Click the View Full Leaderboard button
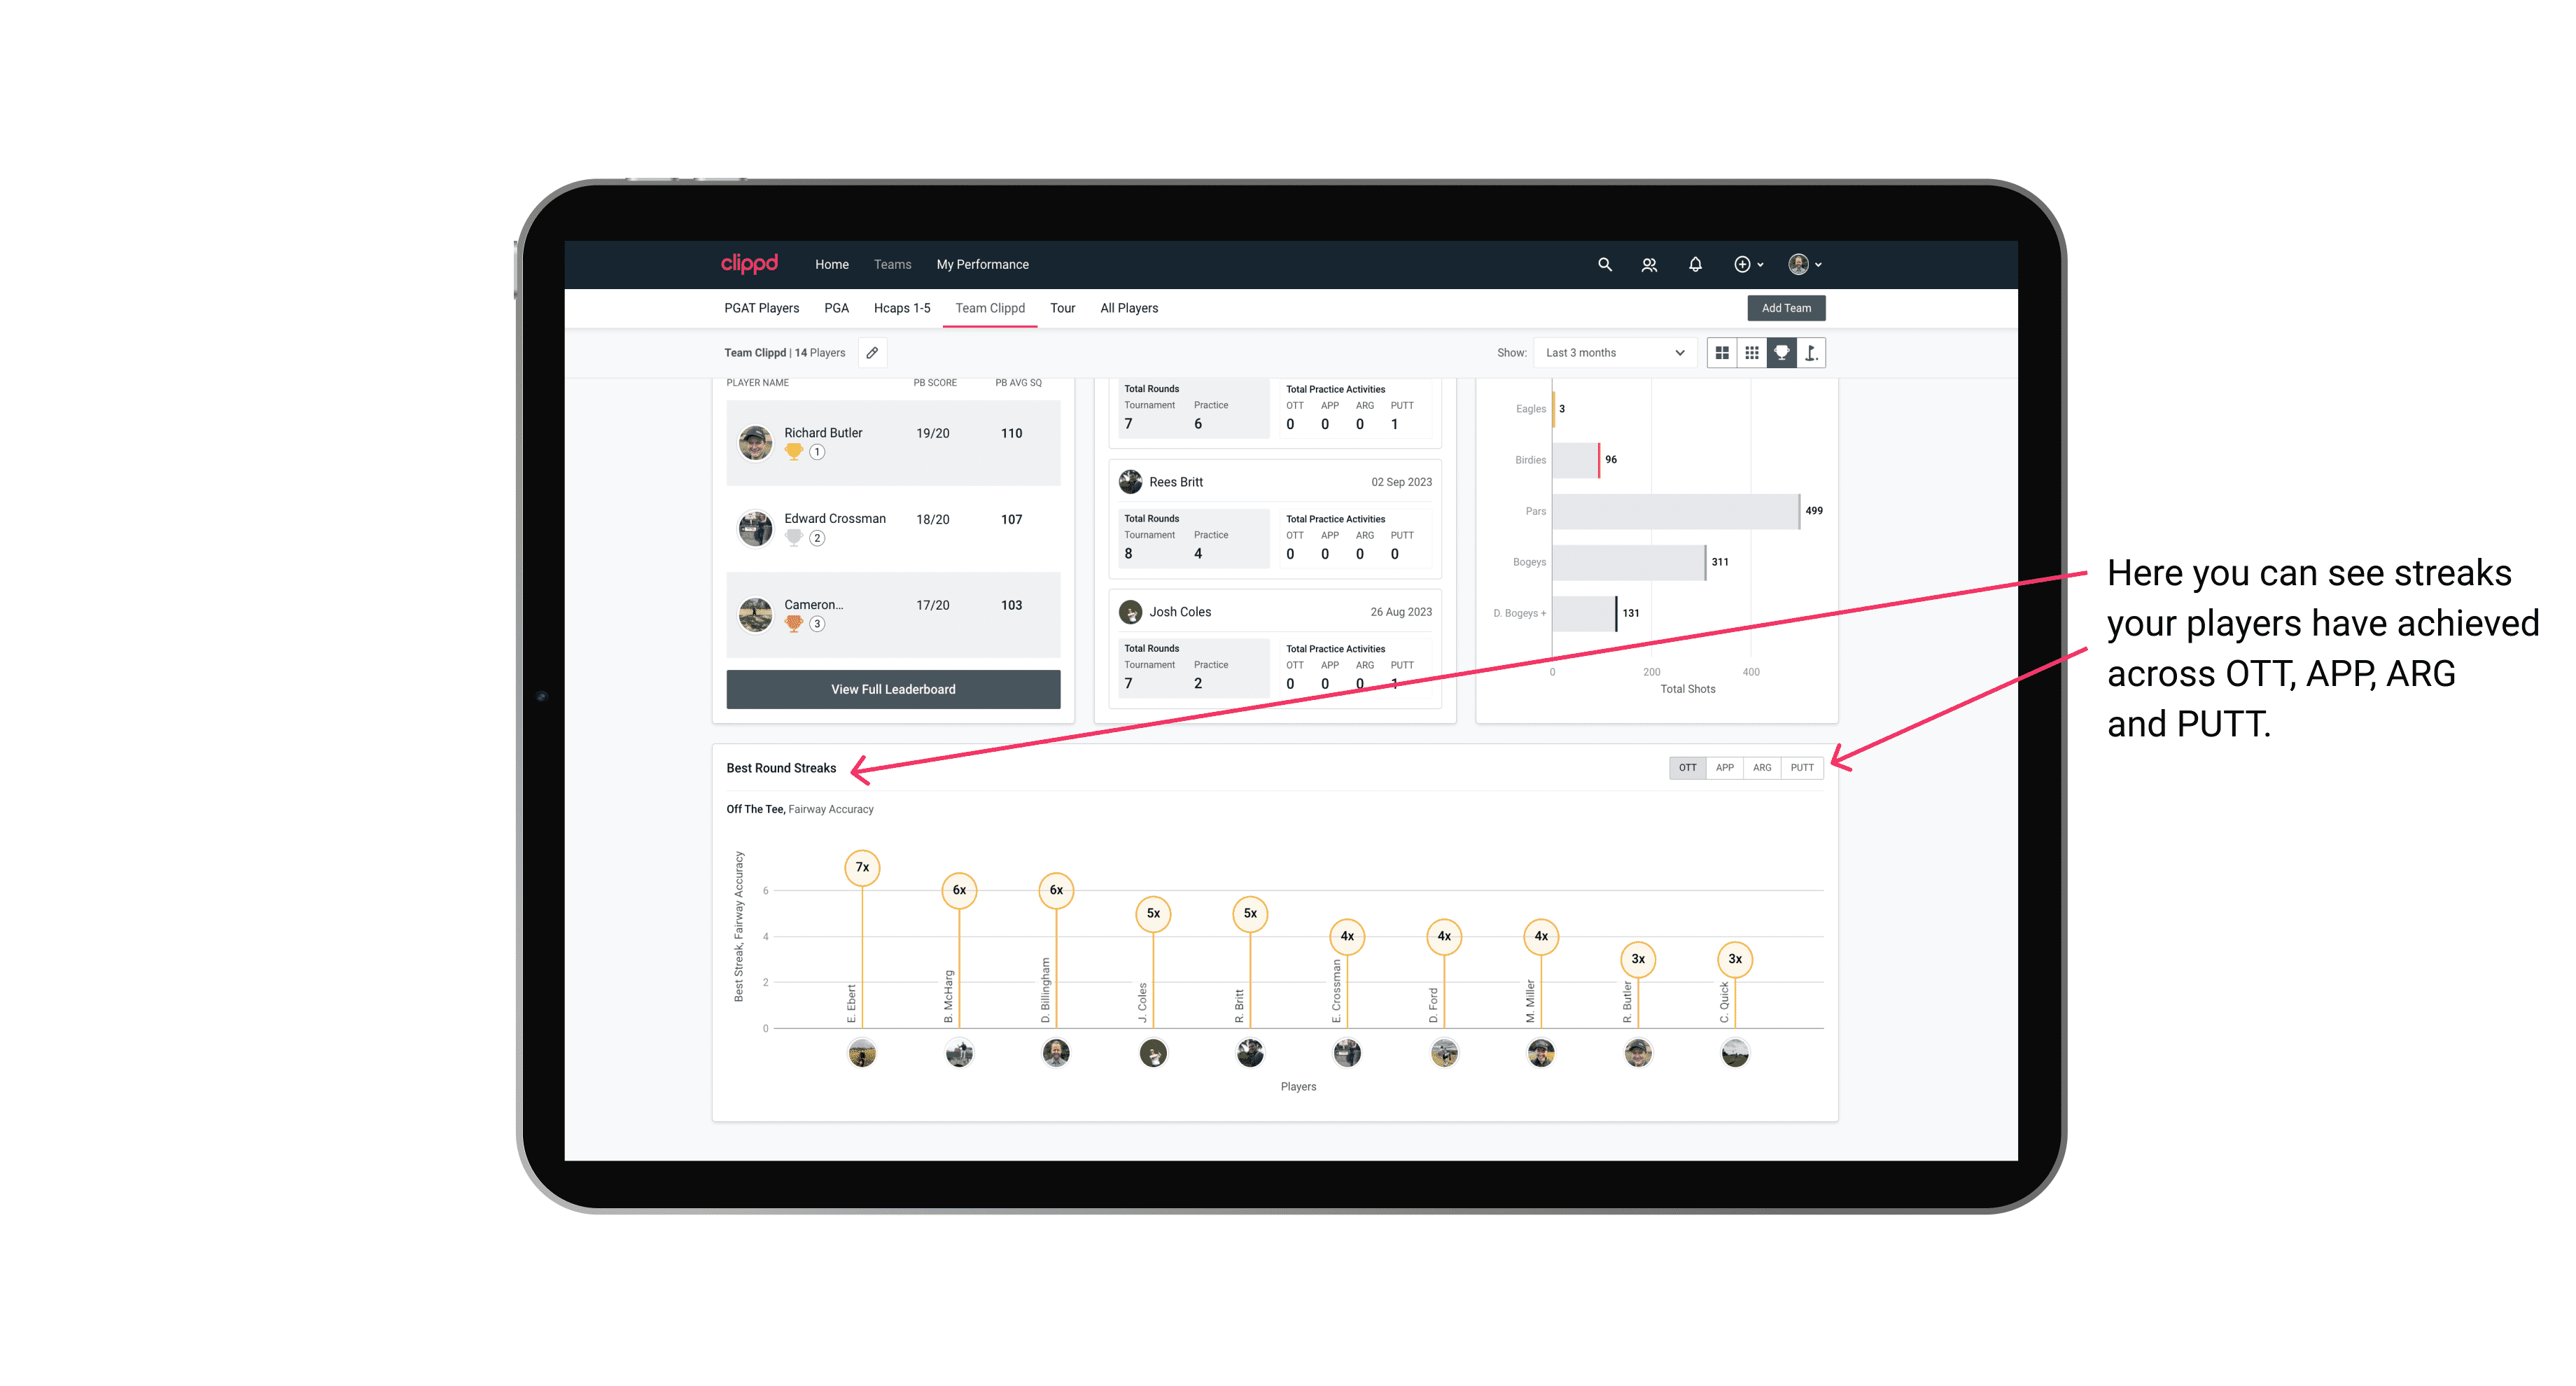The image size is (2576, 1386). [x=892, y=688]
